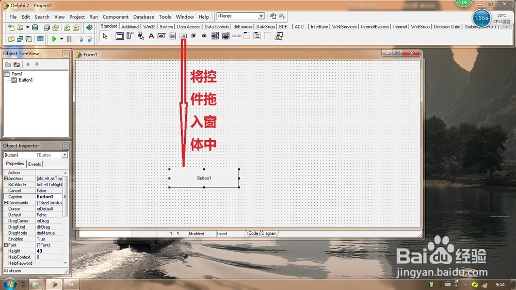Viewport: 516px width, 290px height.
Task: Select the Memo component in palette
Action: [x=172, y=36]
